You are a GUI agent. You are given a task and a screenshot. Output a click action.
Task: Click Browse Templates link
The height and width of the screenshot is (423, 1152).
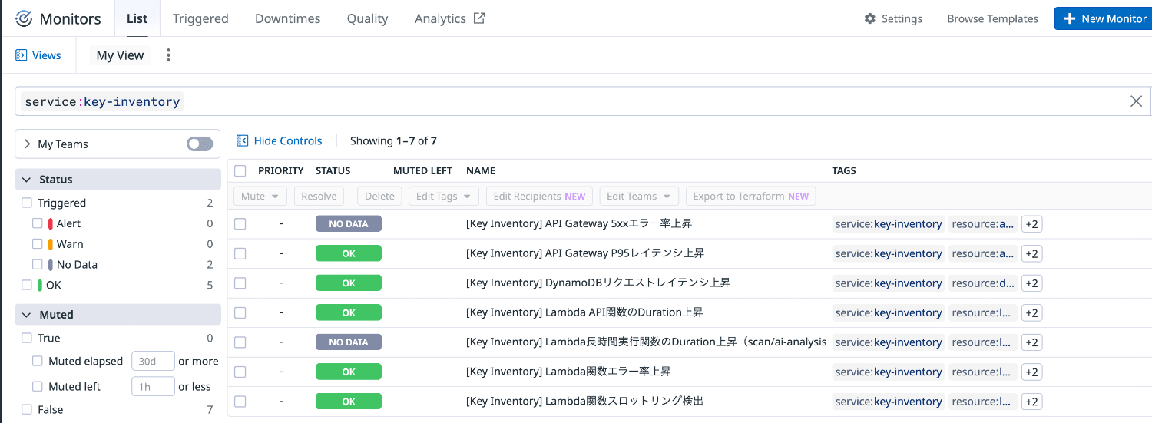click(992, 18)
